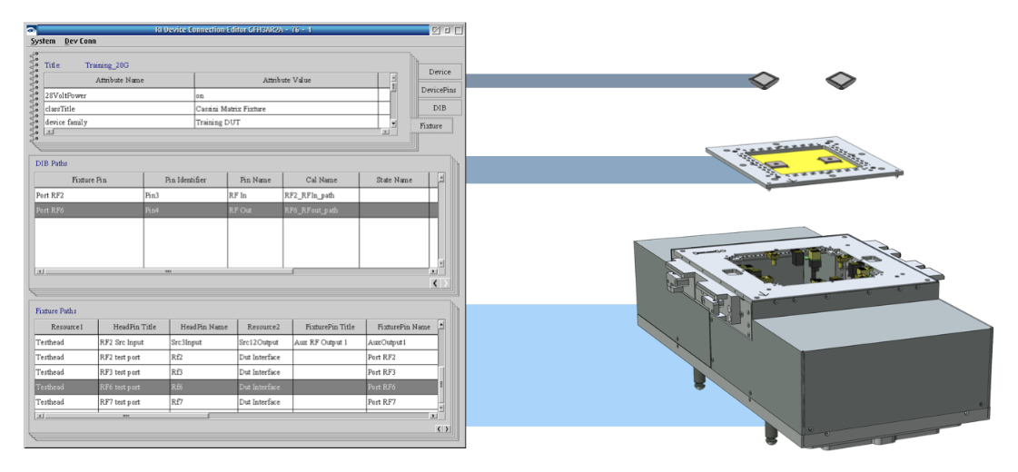This screenshot has height=472, width=1018.
Task: Click the HeadPin Title column header
Action: pos(133,327)
